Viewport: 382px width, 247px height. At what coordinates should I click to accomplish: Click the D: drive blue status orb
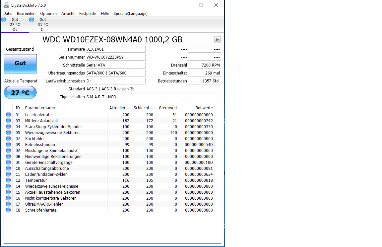pos(4,20)
